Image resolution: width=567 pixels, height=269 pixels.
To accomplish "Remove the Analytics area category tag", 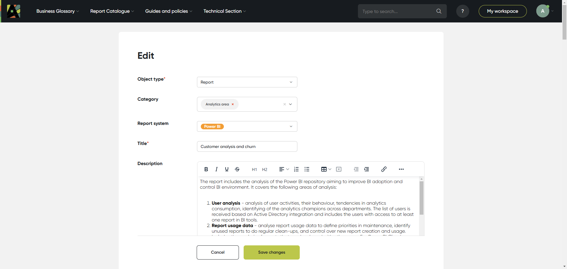I will (x=233, y=104).
